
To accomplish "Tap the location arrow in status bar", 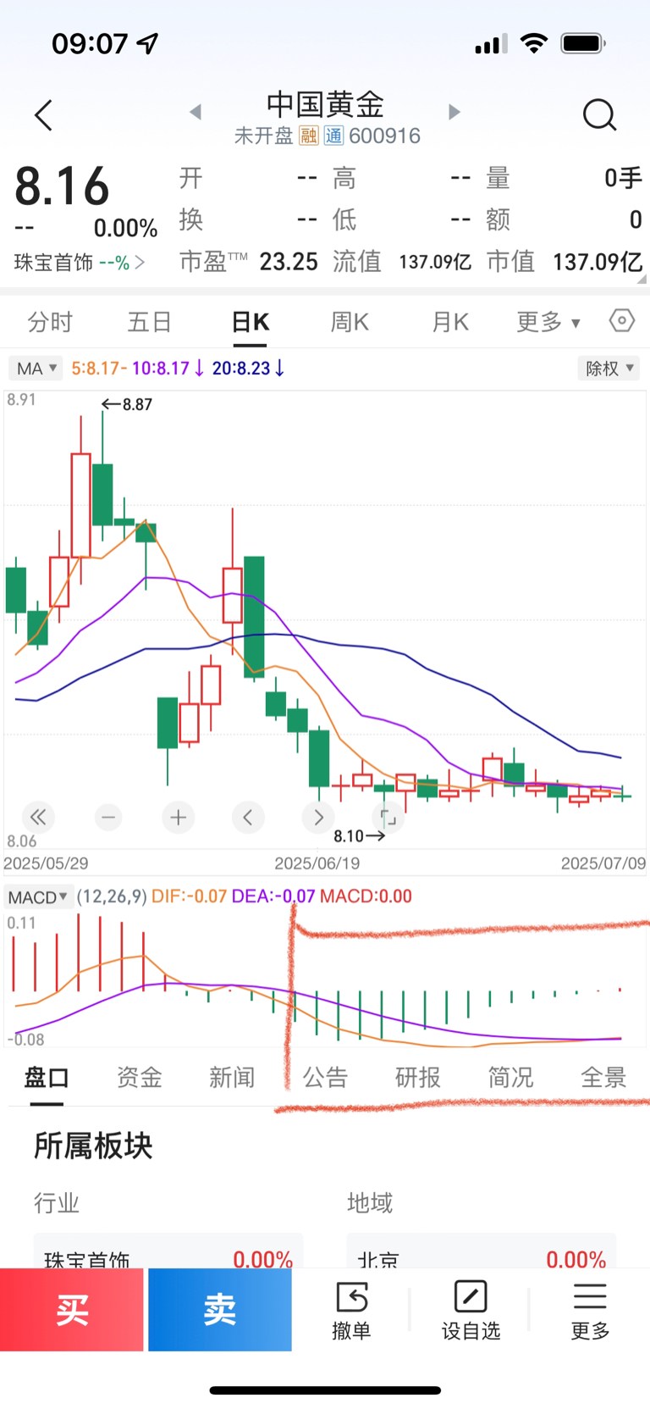I will click(x=148, y=43).
